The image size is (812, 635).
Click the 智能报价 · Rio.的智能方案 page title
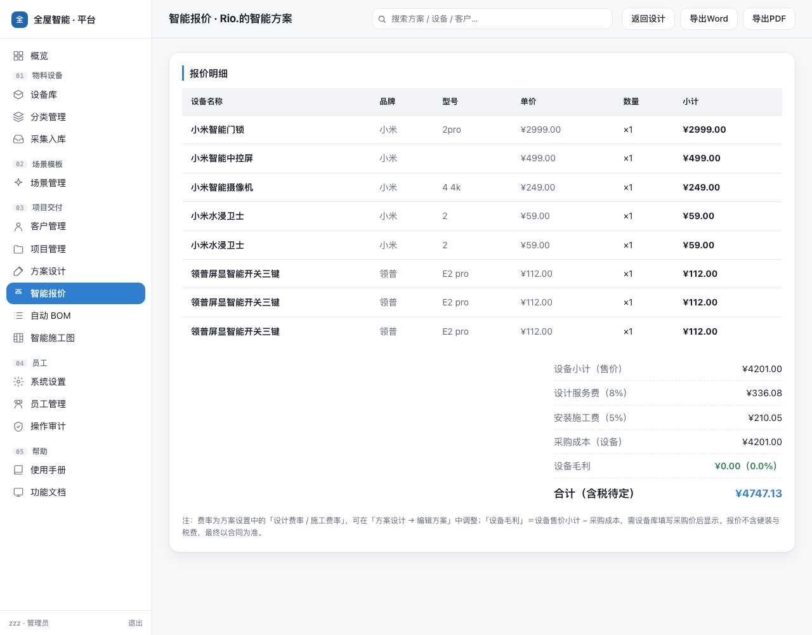coord(230,19)
